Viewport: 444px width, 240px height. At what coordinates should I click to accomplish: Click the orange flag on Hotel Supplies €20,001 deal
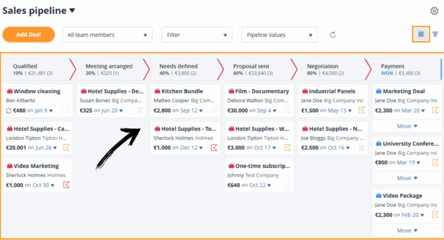click(66, 148)
